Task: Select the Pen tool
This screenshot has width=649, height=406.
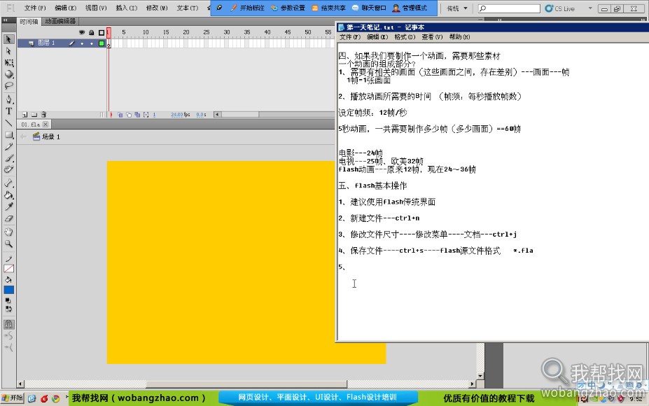Action: 8,99
